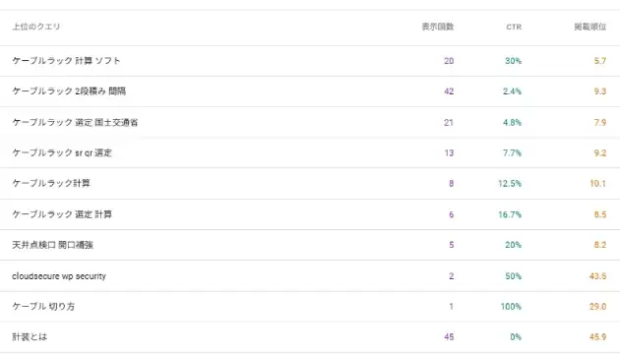This screenshot has height=354, width=620.
Task: Select the 計装とは query row
Action: click(x=310, y=337)
